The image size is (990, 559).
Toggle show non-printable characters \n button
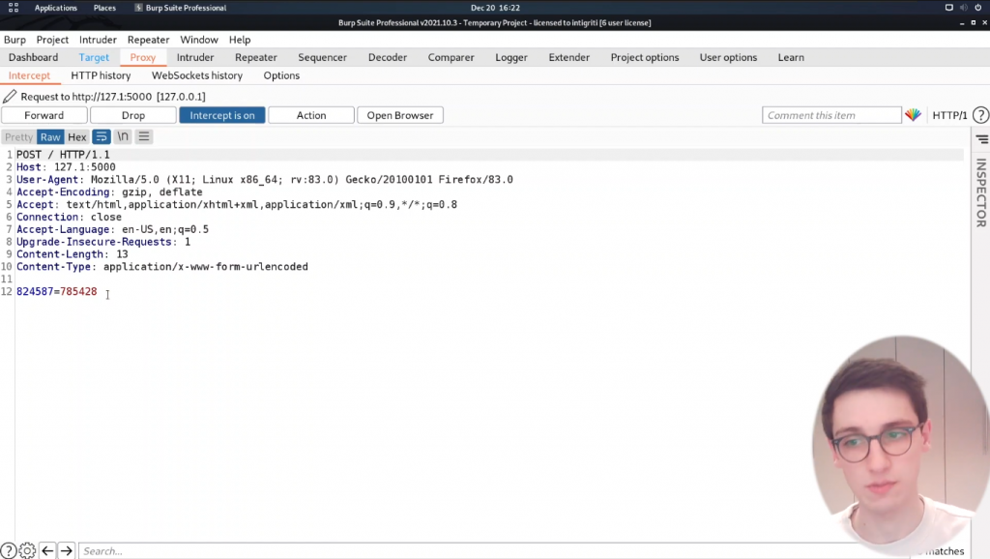[x=123, y=136]
